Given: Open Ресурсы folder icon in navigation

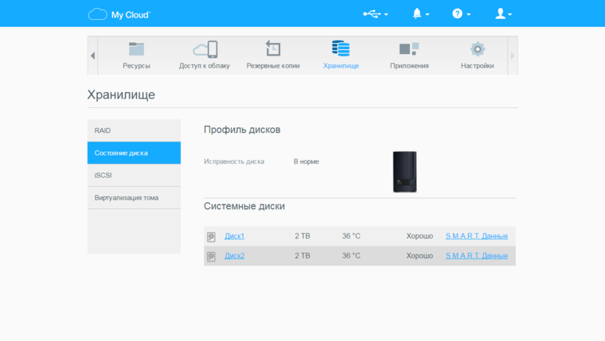Looking at the screenshot, I should point(136,49).
